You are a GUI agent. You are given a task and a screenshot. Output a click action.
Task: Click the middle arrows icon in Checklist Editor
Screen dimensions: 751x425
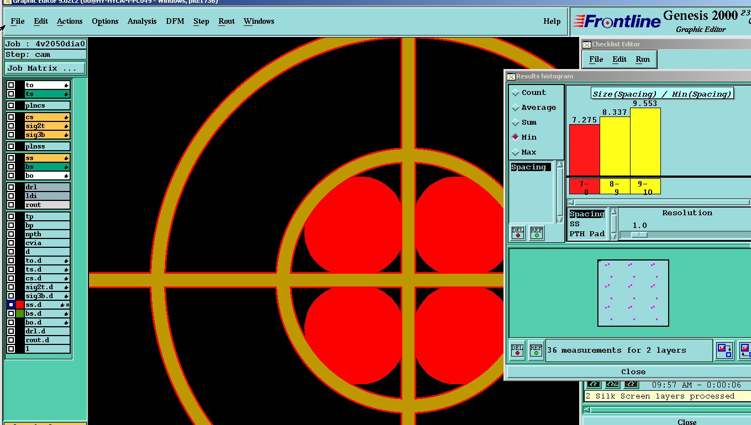[x=612, y=384]
